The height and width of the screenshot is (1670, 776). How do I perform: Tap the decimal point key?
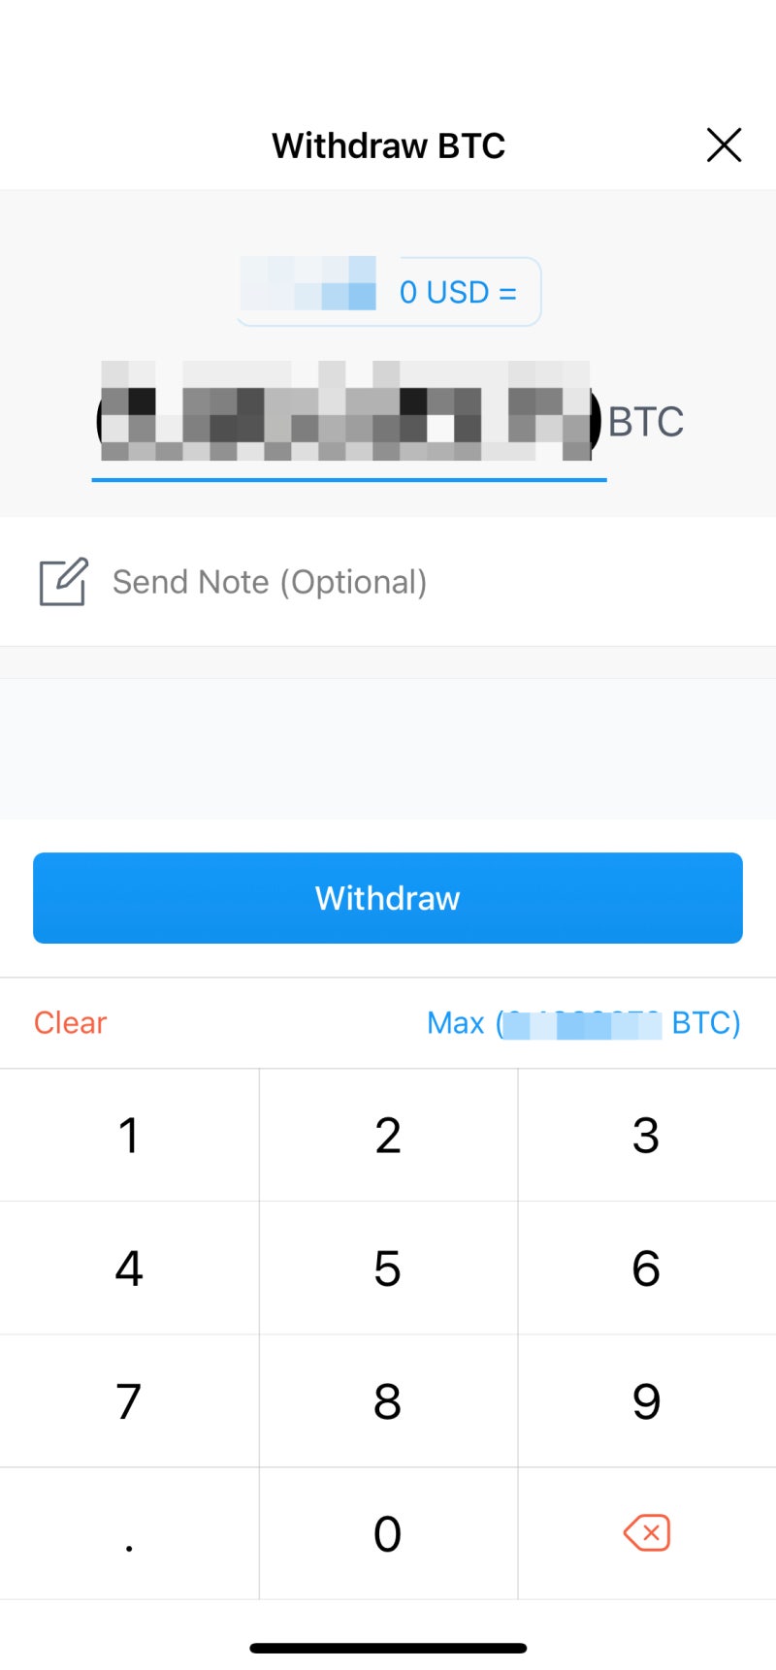(x=129, y=1533)
